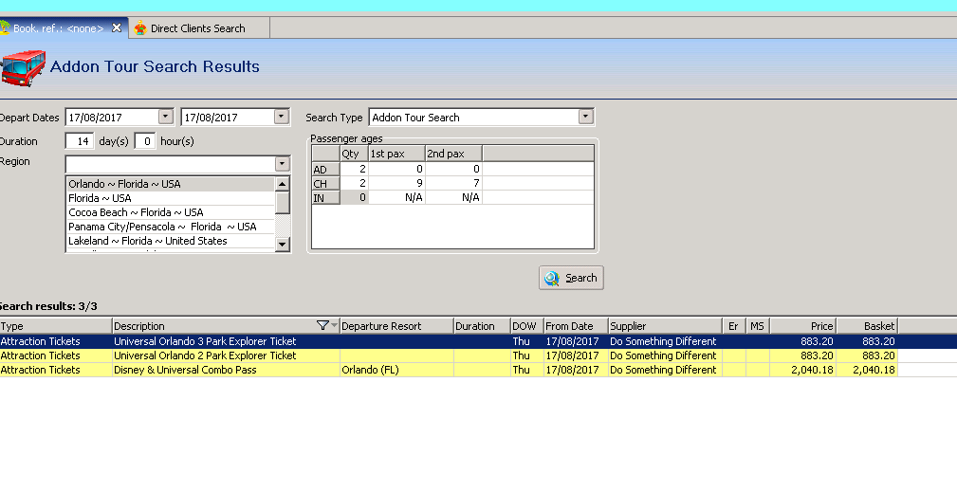The height and width of the screenshot is (492, 957).
Task: Click the From Date column header
Action: pyautogui.click(x=576, y=326)
